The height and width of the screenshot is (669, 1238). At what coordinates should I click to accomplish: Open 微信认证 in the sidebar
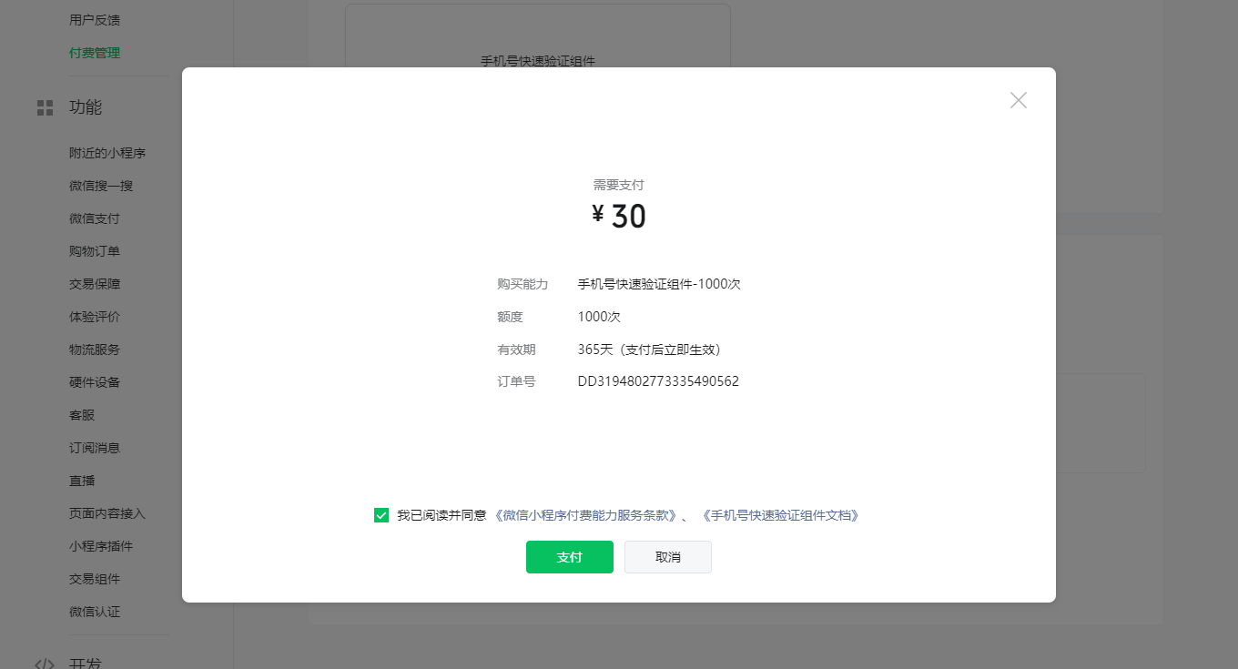coord(95,612)
